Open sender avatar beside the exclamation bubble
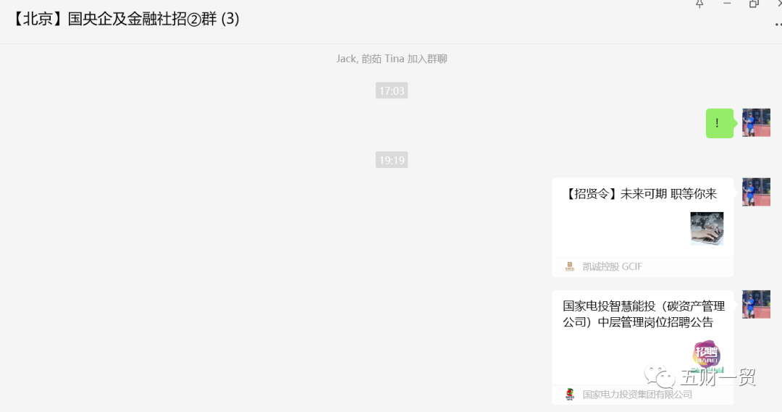782x412 pixels. [756, 122]
